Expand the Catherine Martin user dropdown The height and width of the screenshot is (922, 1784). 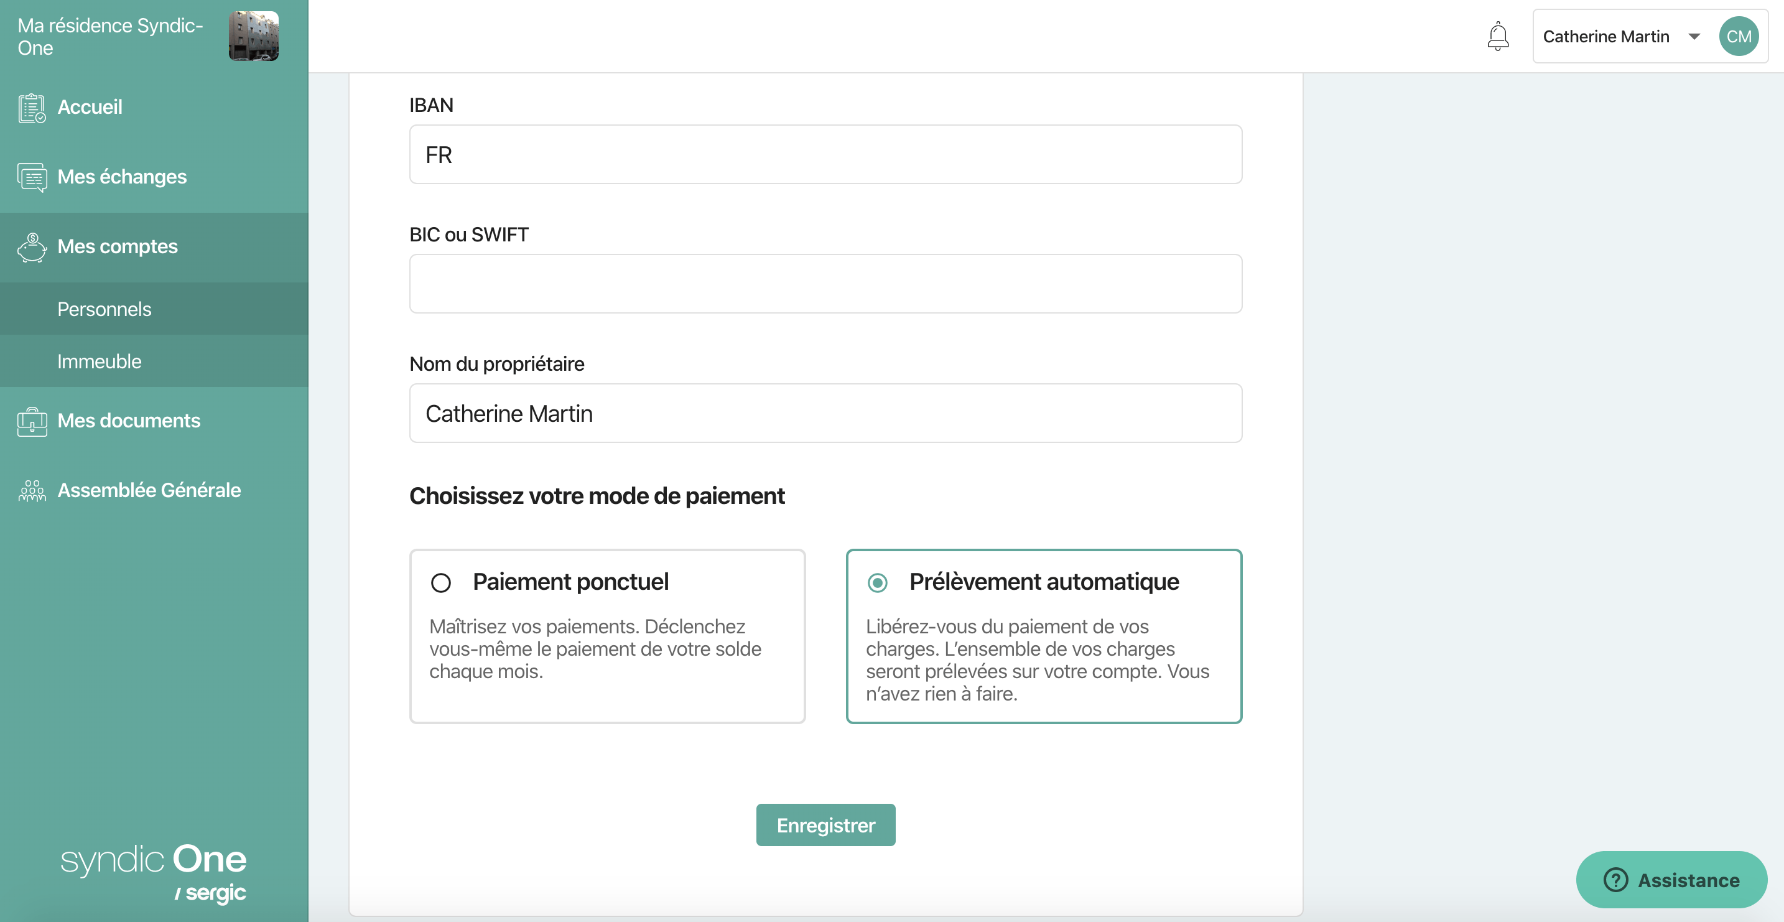pyautogui.click(x=1650, y=36)
